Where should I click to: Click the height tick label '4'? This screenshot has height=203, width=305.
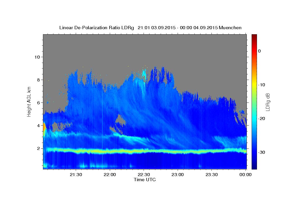tap(39, 125)
